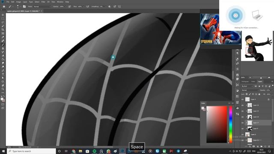Viewport: 274px width, 154px height.
Task: Select the Eyedropper tool
Action: pos(3,37)
